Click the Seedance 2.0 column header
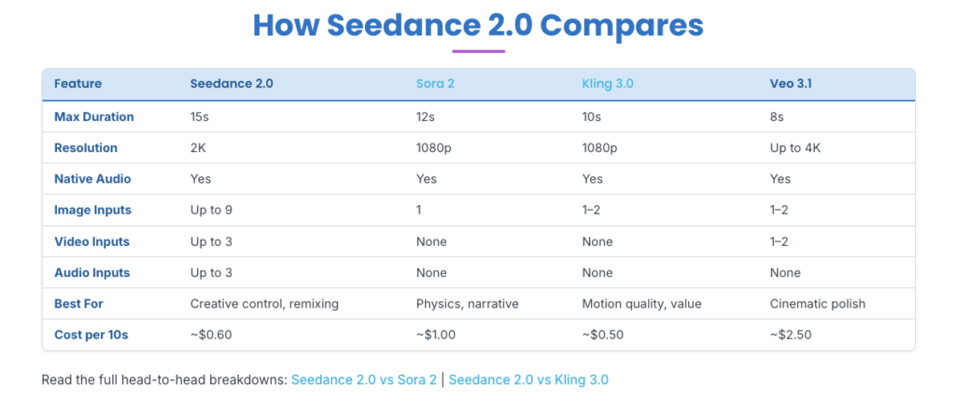956x398 pixels. coord(232,84)
